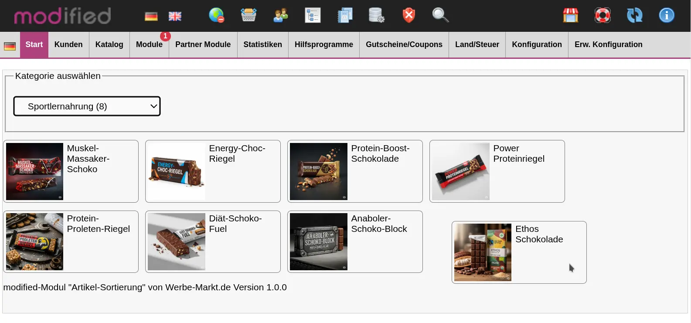Screen dimensions: 691x323
Task: Open customers via the two-people icon
Action: (x=280, y=15)
